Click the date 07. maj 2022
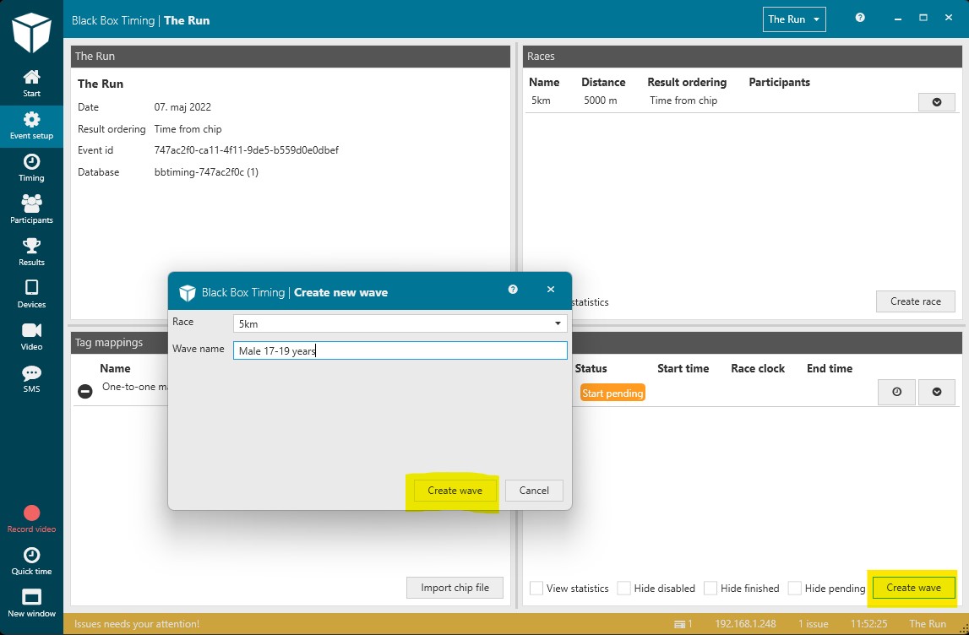969x635 pixels. [x=182, y=107]
